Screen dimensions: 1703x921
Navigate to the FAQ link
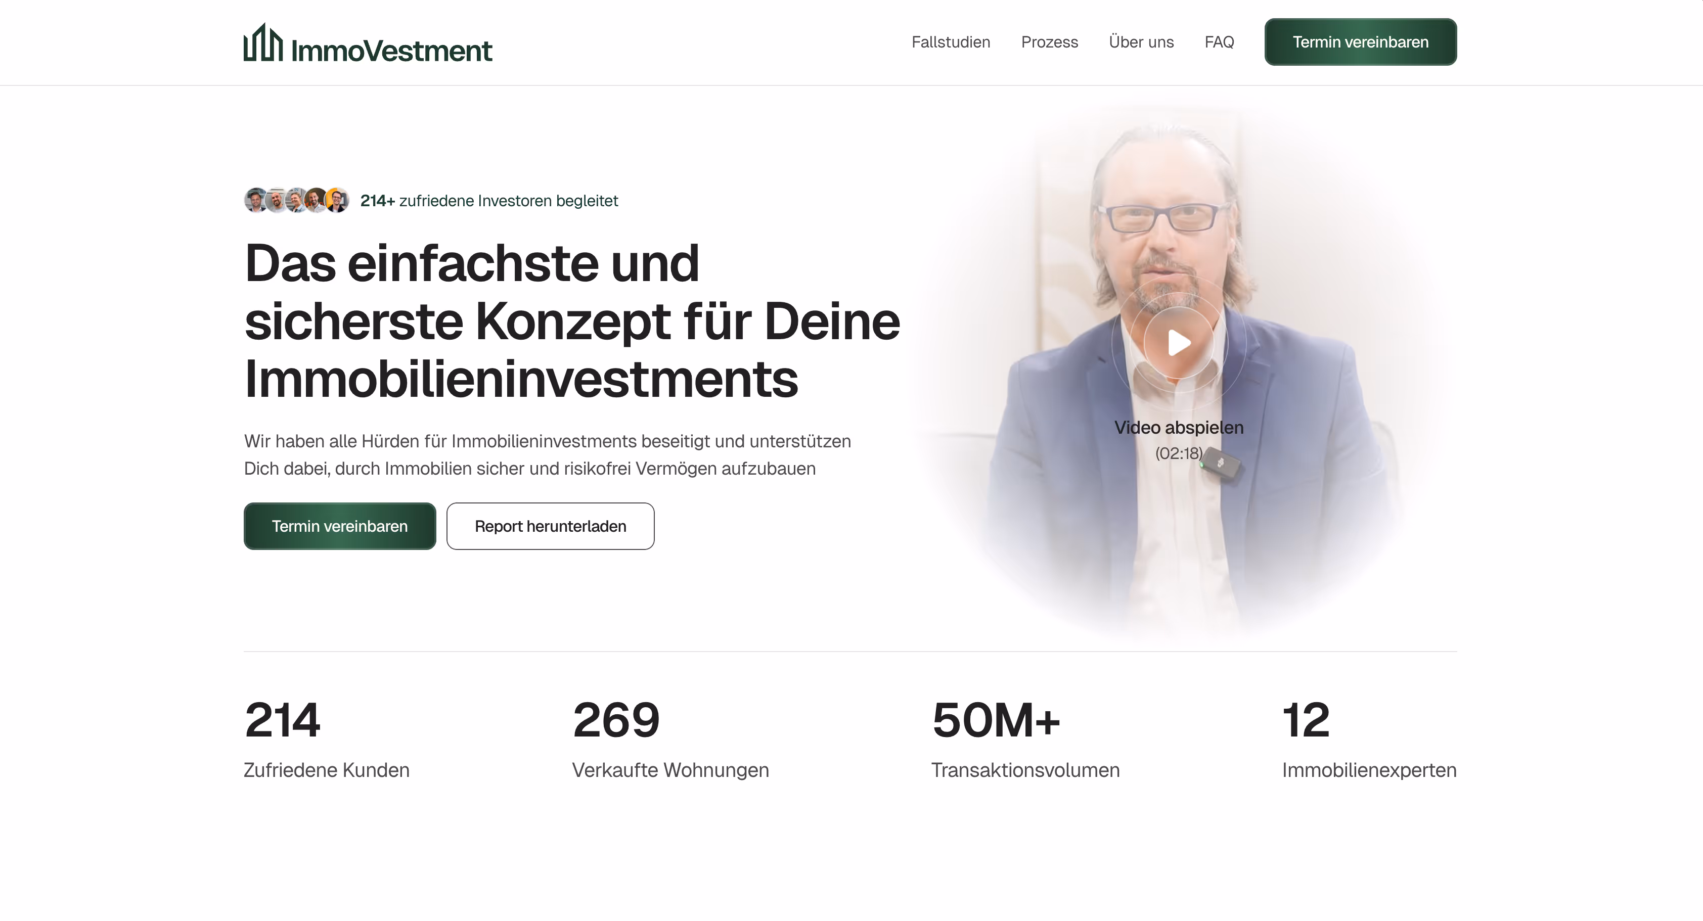(x=1219, y=42)
